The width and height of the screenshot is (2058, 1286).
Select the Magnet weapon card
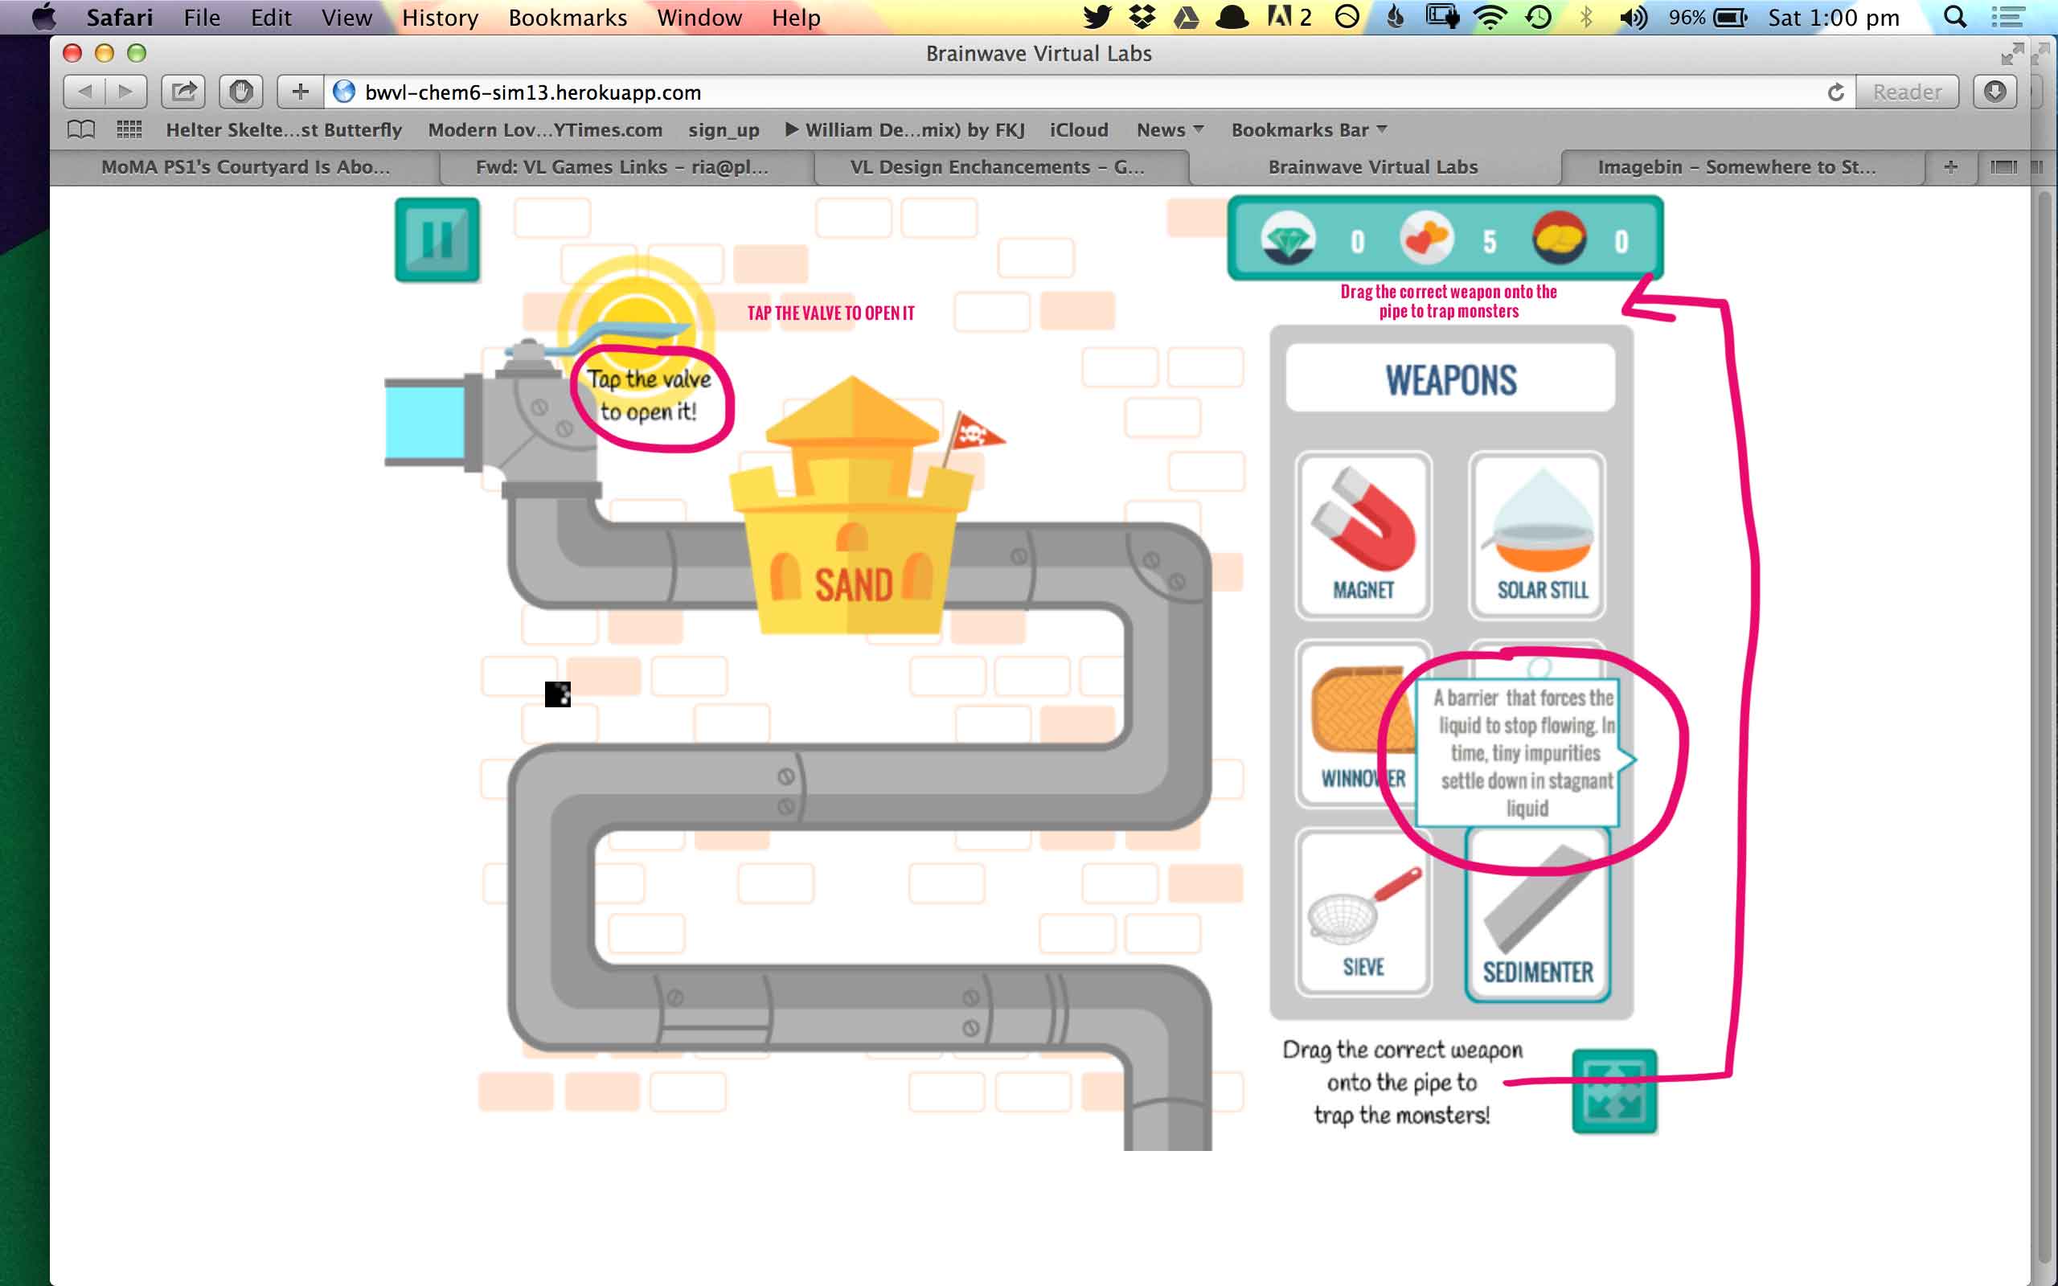click(x=1363, y=535)
